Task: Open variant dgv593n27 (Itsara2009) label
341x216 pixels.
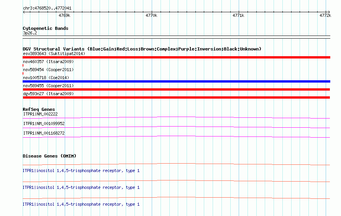Action: pyautogui.click(x=48, y=94)
